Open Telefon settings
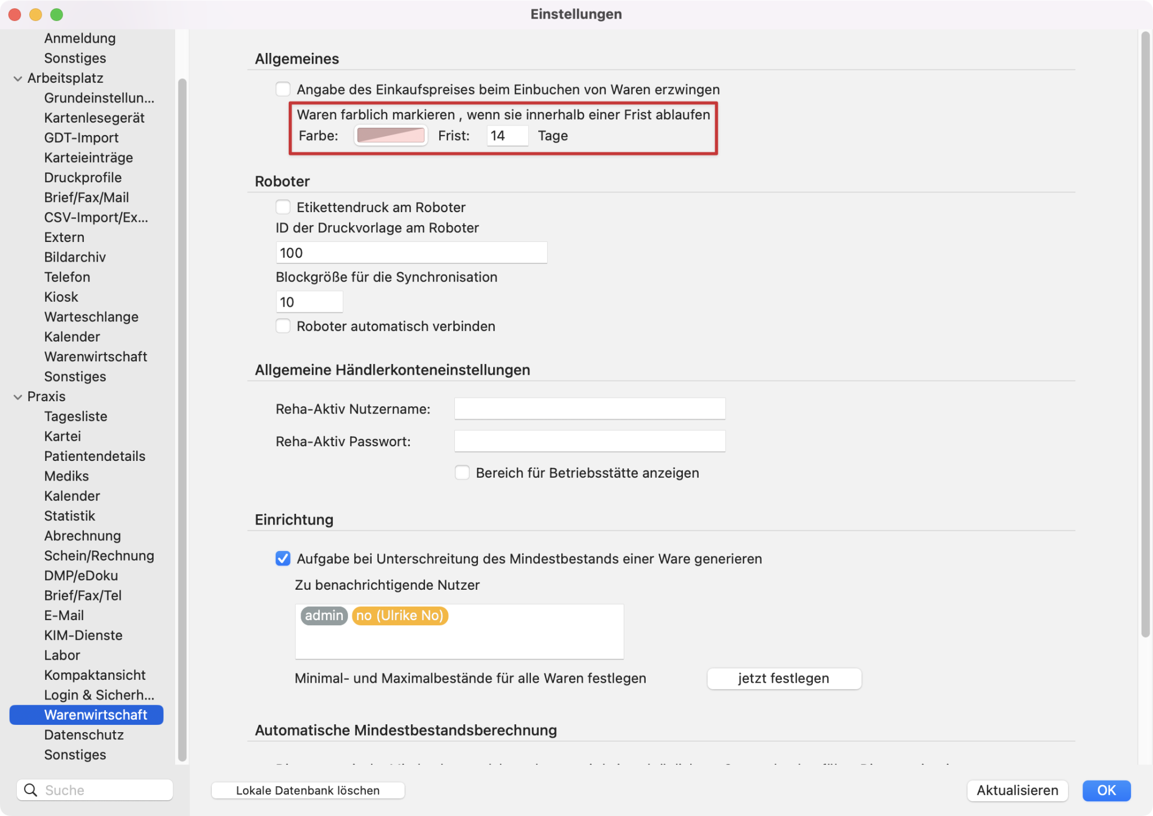This screenshot has height=816, width=1153. [67, 277]
